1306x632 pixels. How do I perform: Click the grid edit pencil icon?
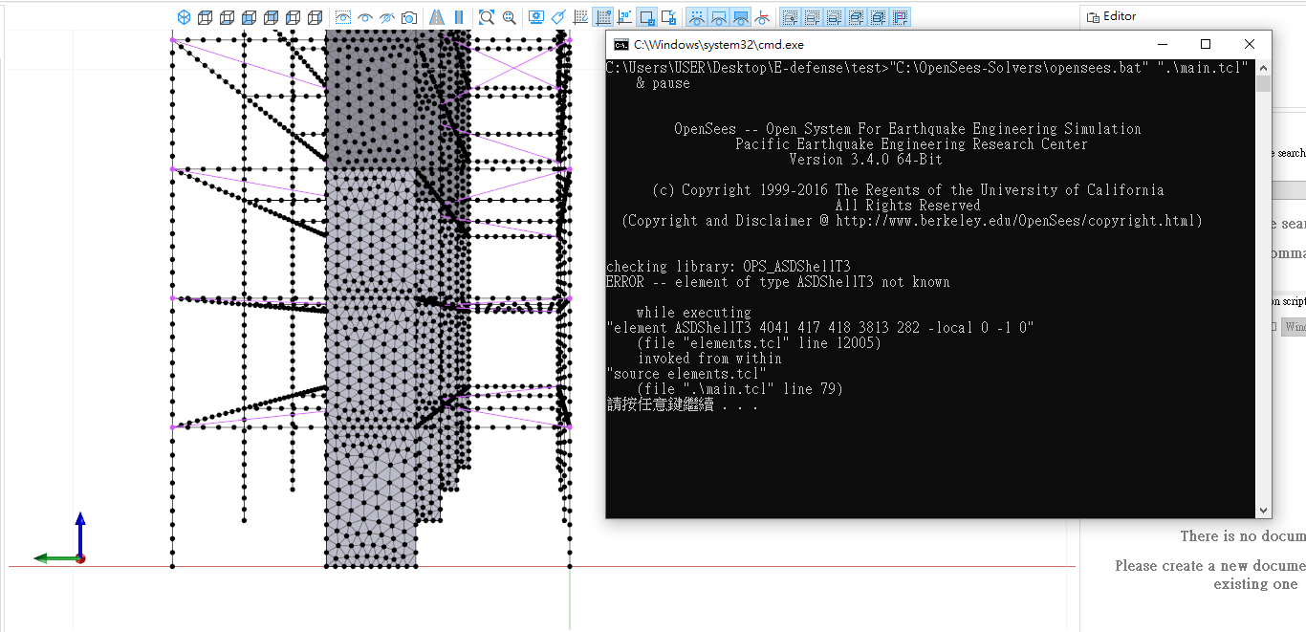click(x=580, y=17)
